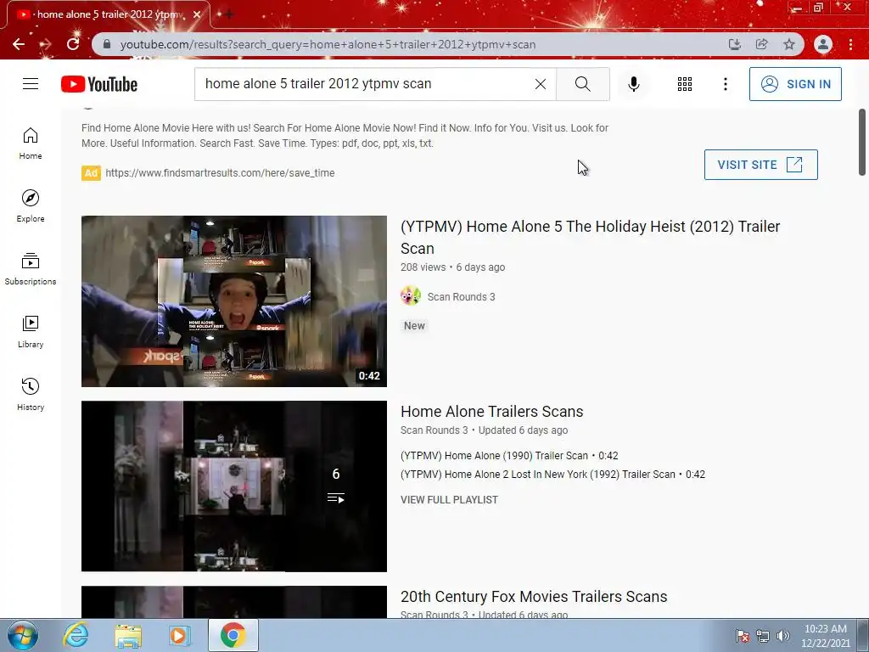Open Explore in the sidebar

pos(31,206)
